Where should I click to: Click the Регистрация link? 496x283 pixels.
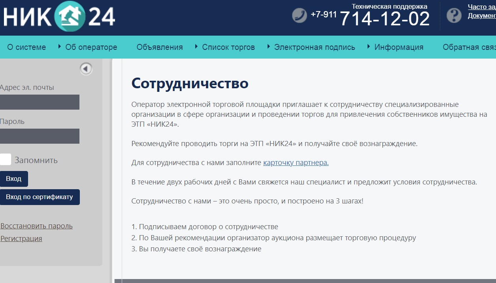21,239
